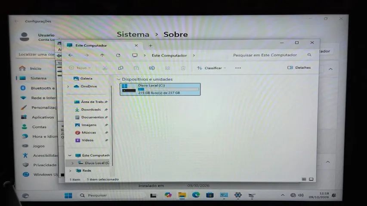Open OneDrive in navigation pane
Image resolution: width=367 pixels, height=206 pixels.
click(85, 86)
